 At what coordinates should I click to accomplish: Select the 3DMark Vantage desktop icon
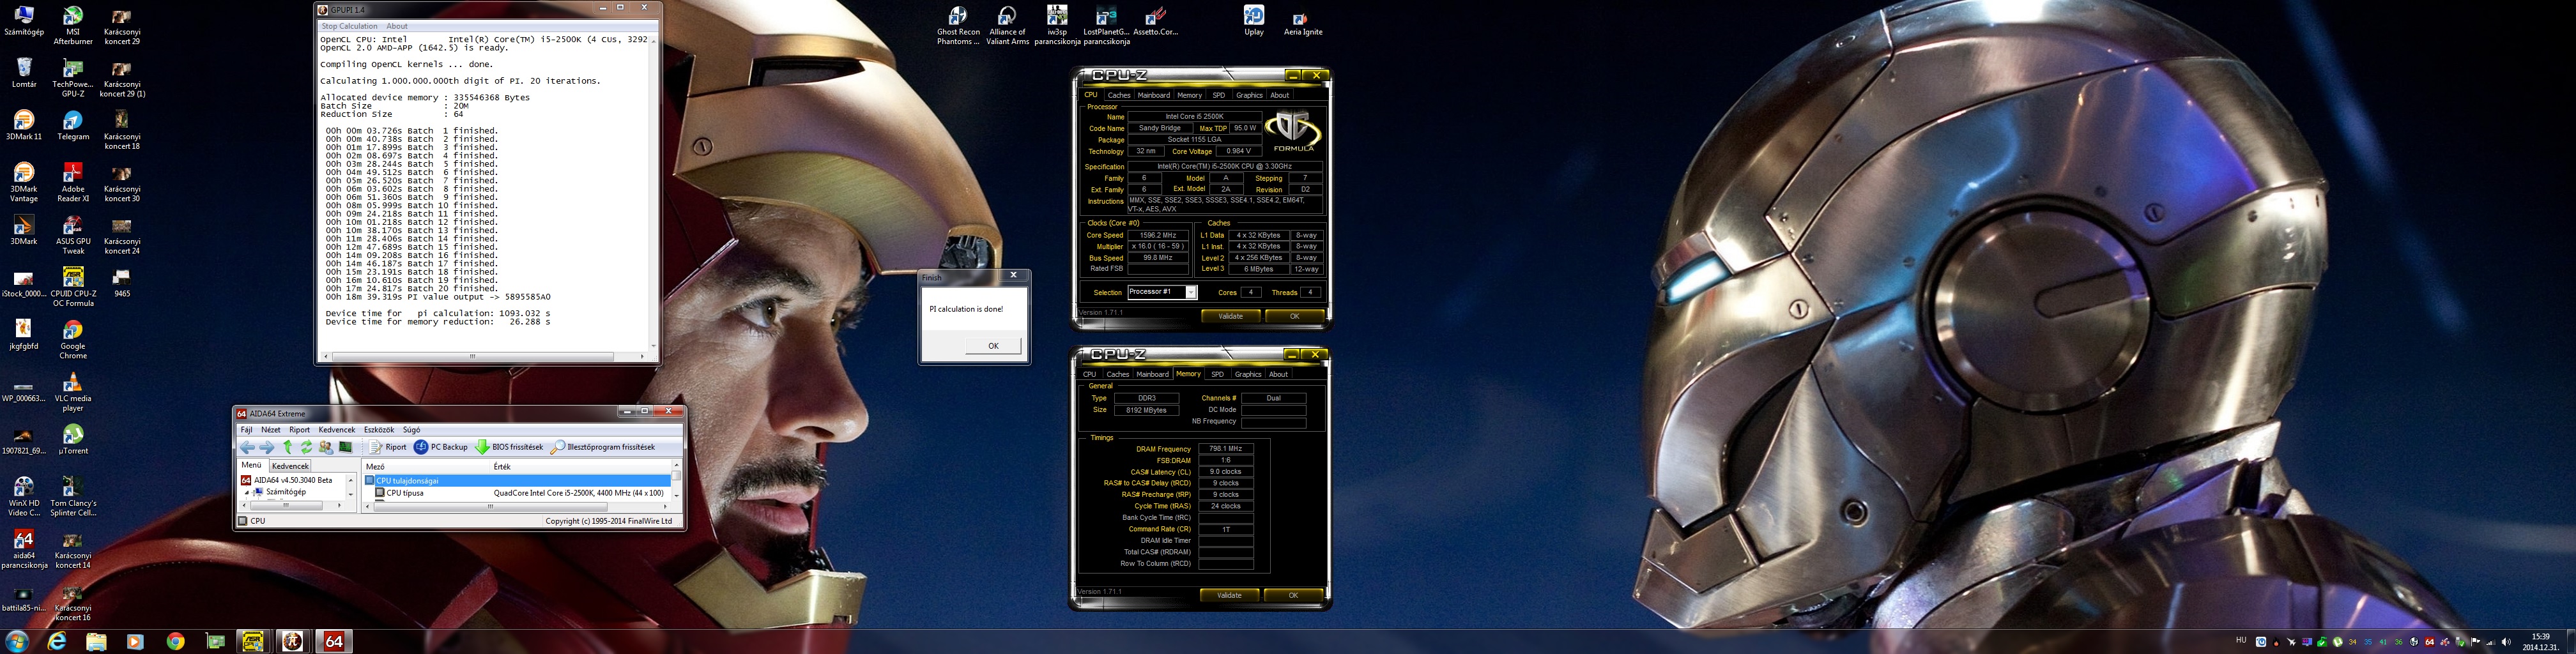(24, 182)
